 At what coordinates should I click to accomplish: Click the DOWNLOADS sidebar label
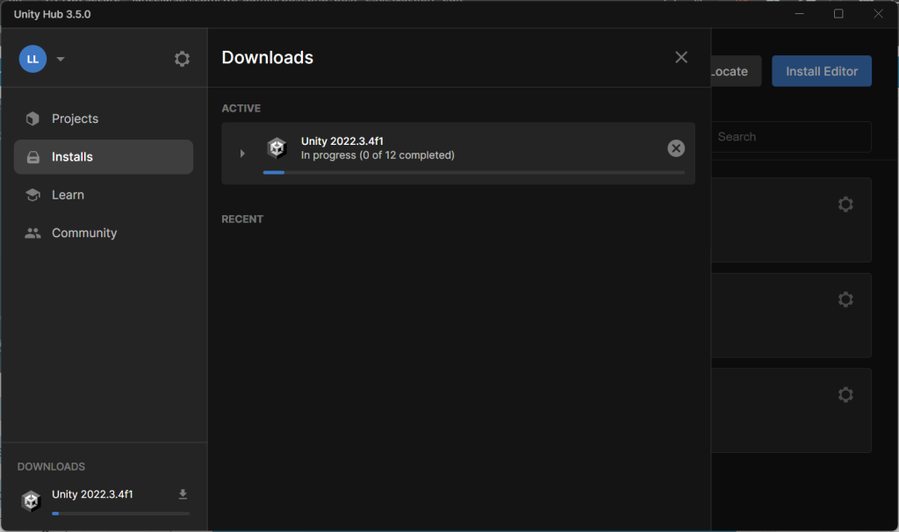click(51, 467)
